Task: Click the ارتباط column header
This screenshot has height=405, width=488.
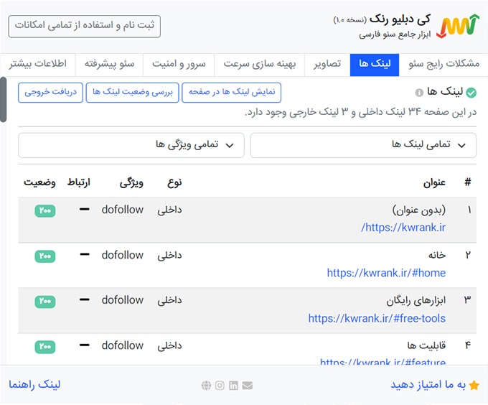Action: coord(79,182)
